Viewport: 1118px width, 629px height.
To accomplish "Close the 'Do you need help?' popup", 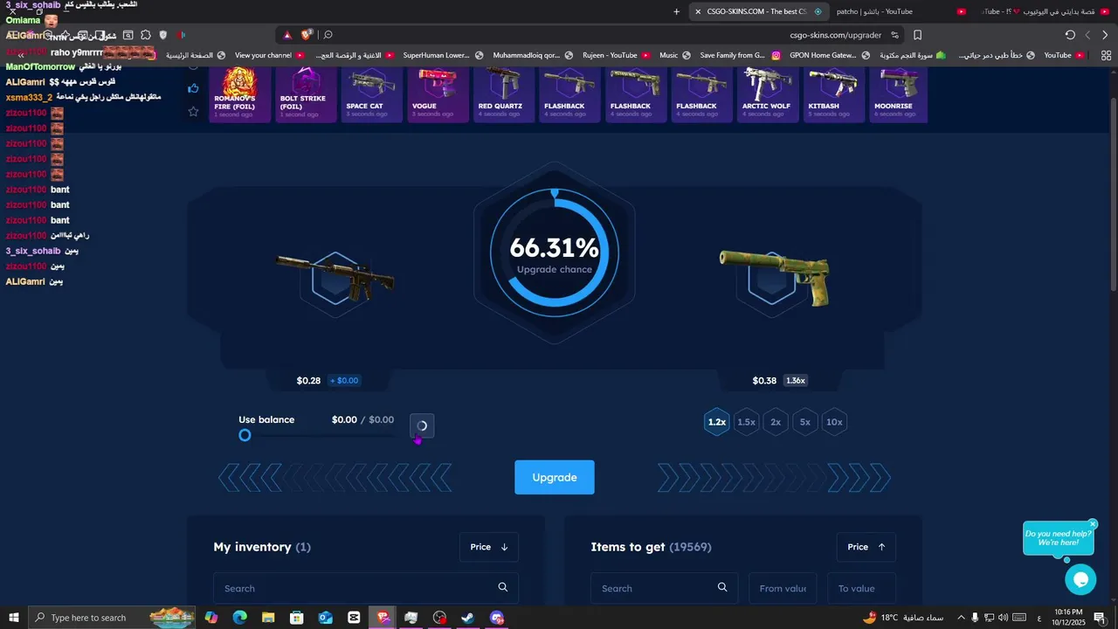I will click(x=1093, y=524).
